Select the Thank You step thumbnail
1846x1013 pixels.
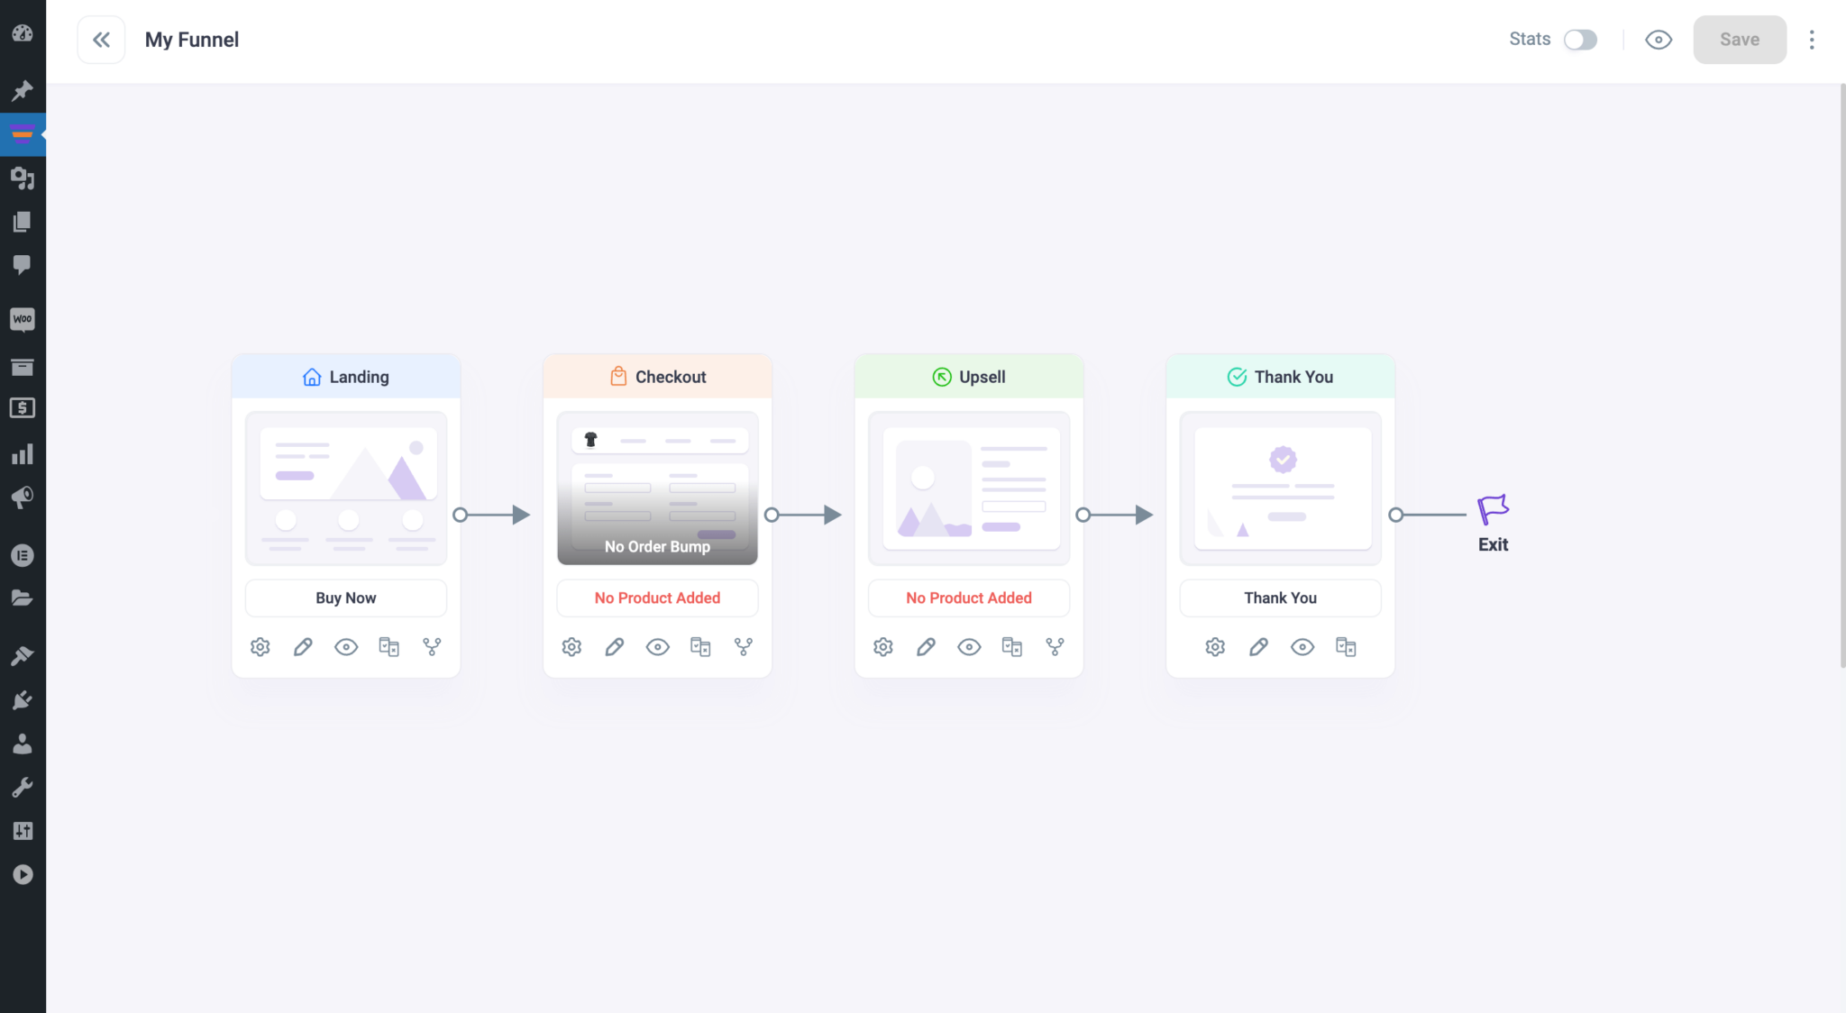tap(1280, 488)
